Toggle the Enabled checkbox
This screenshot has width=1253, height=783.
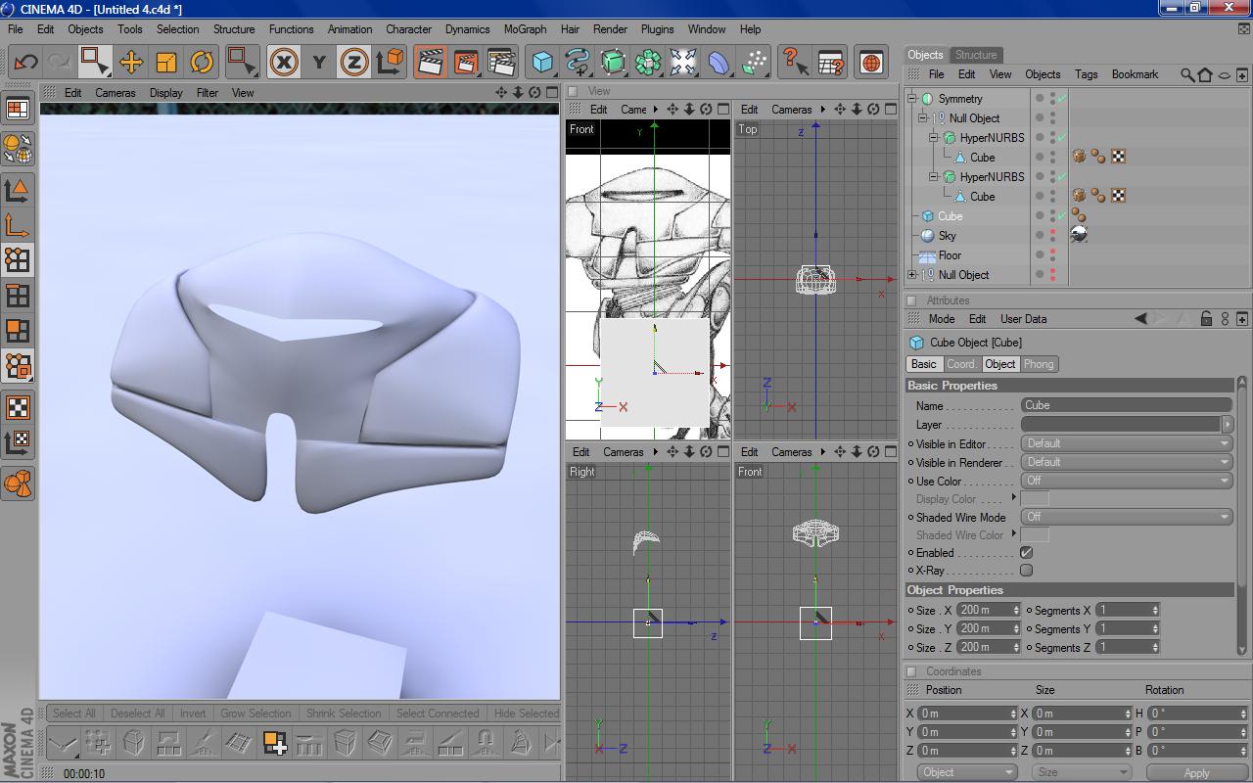1026,553
